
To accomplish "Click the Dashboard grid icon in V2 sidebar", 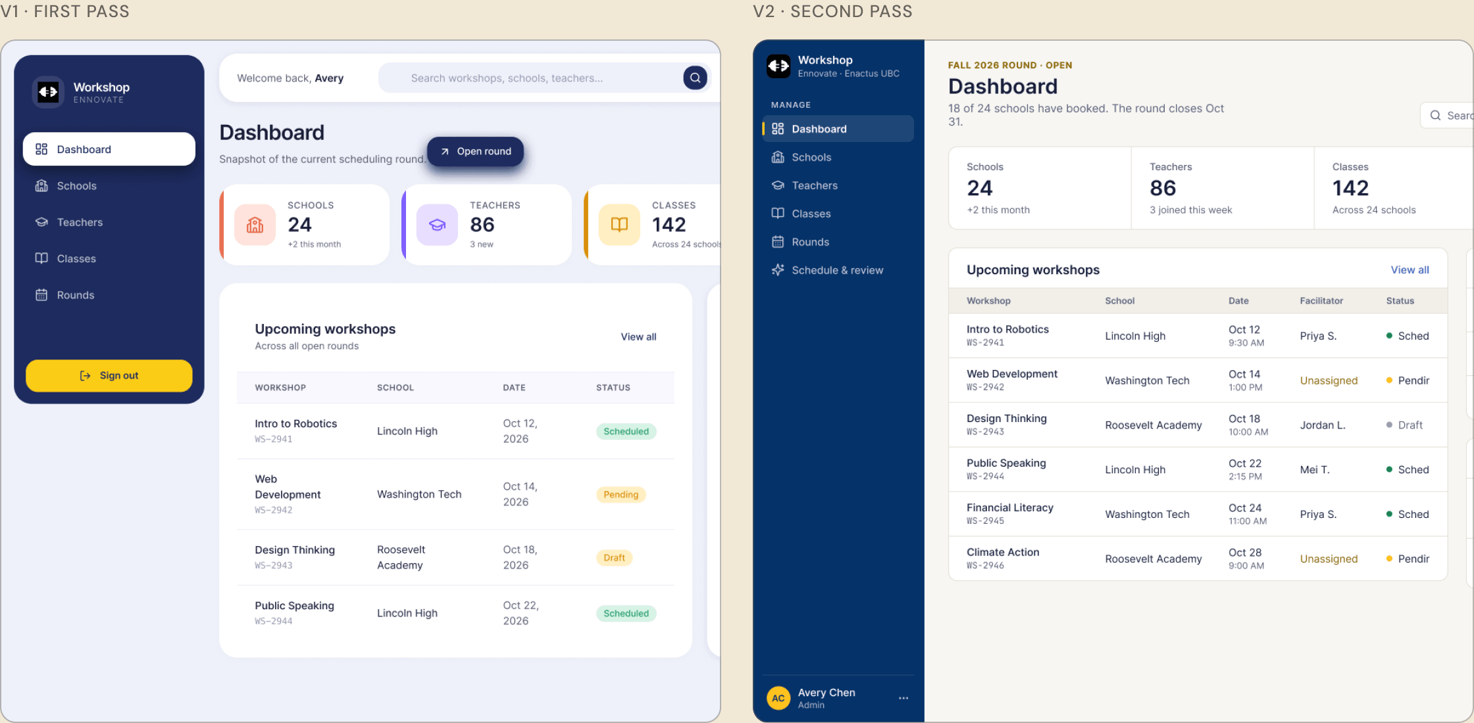I will coord(778,129).
